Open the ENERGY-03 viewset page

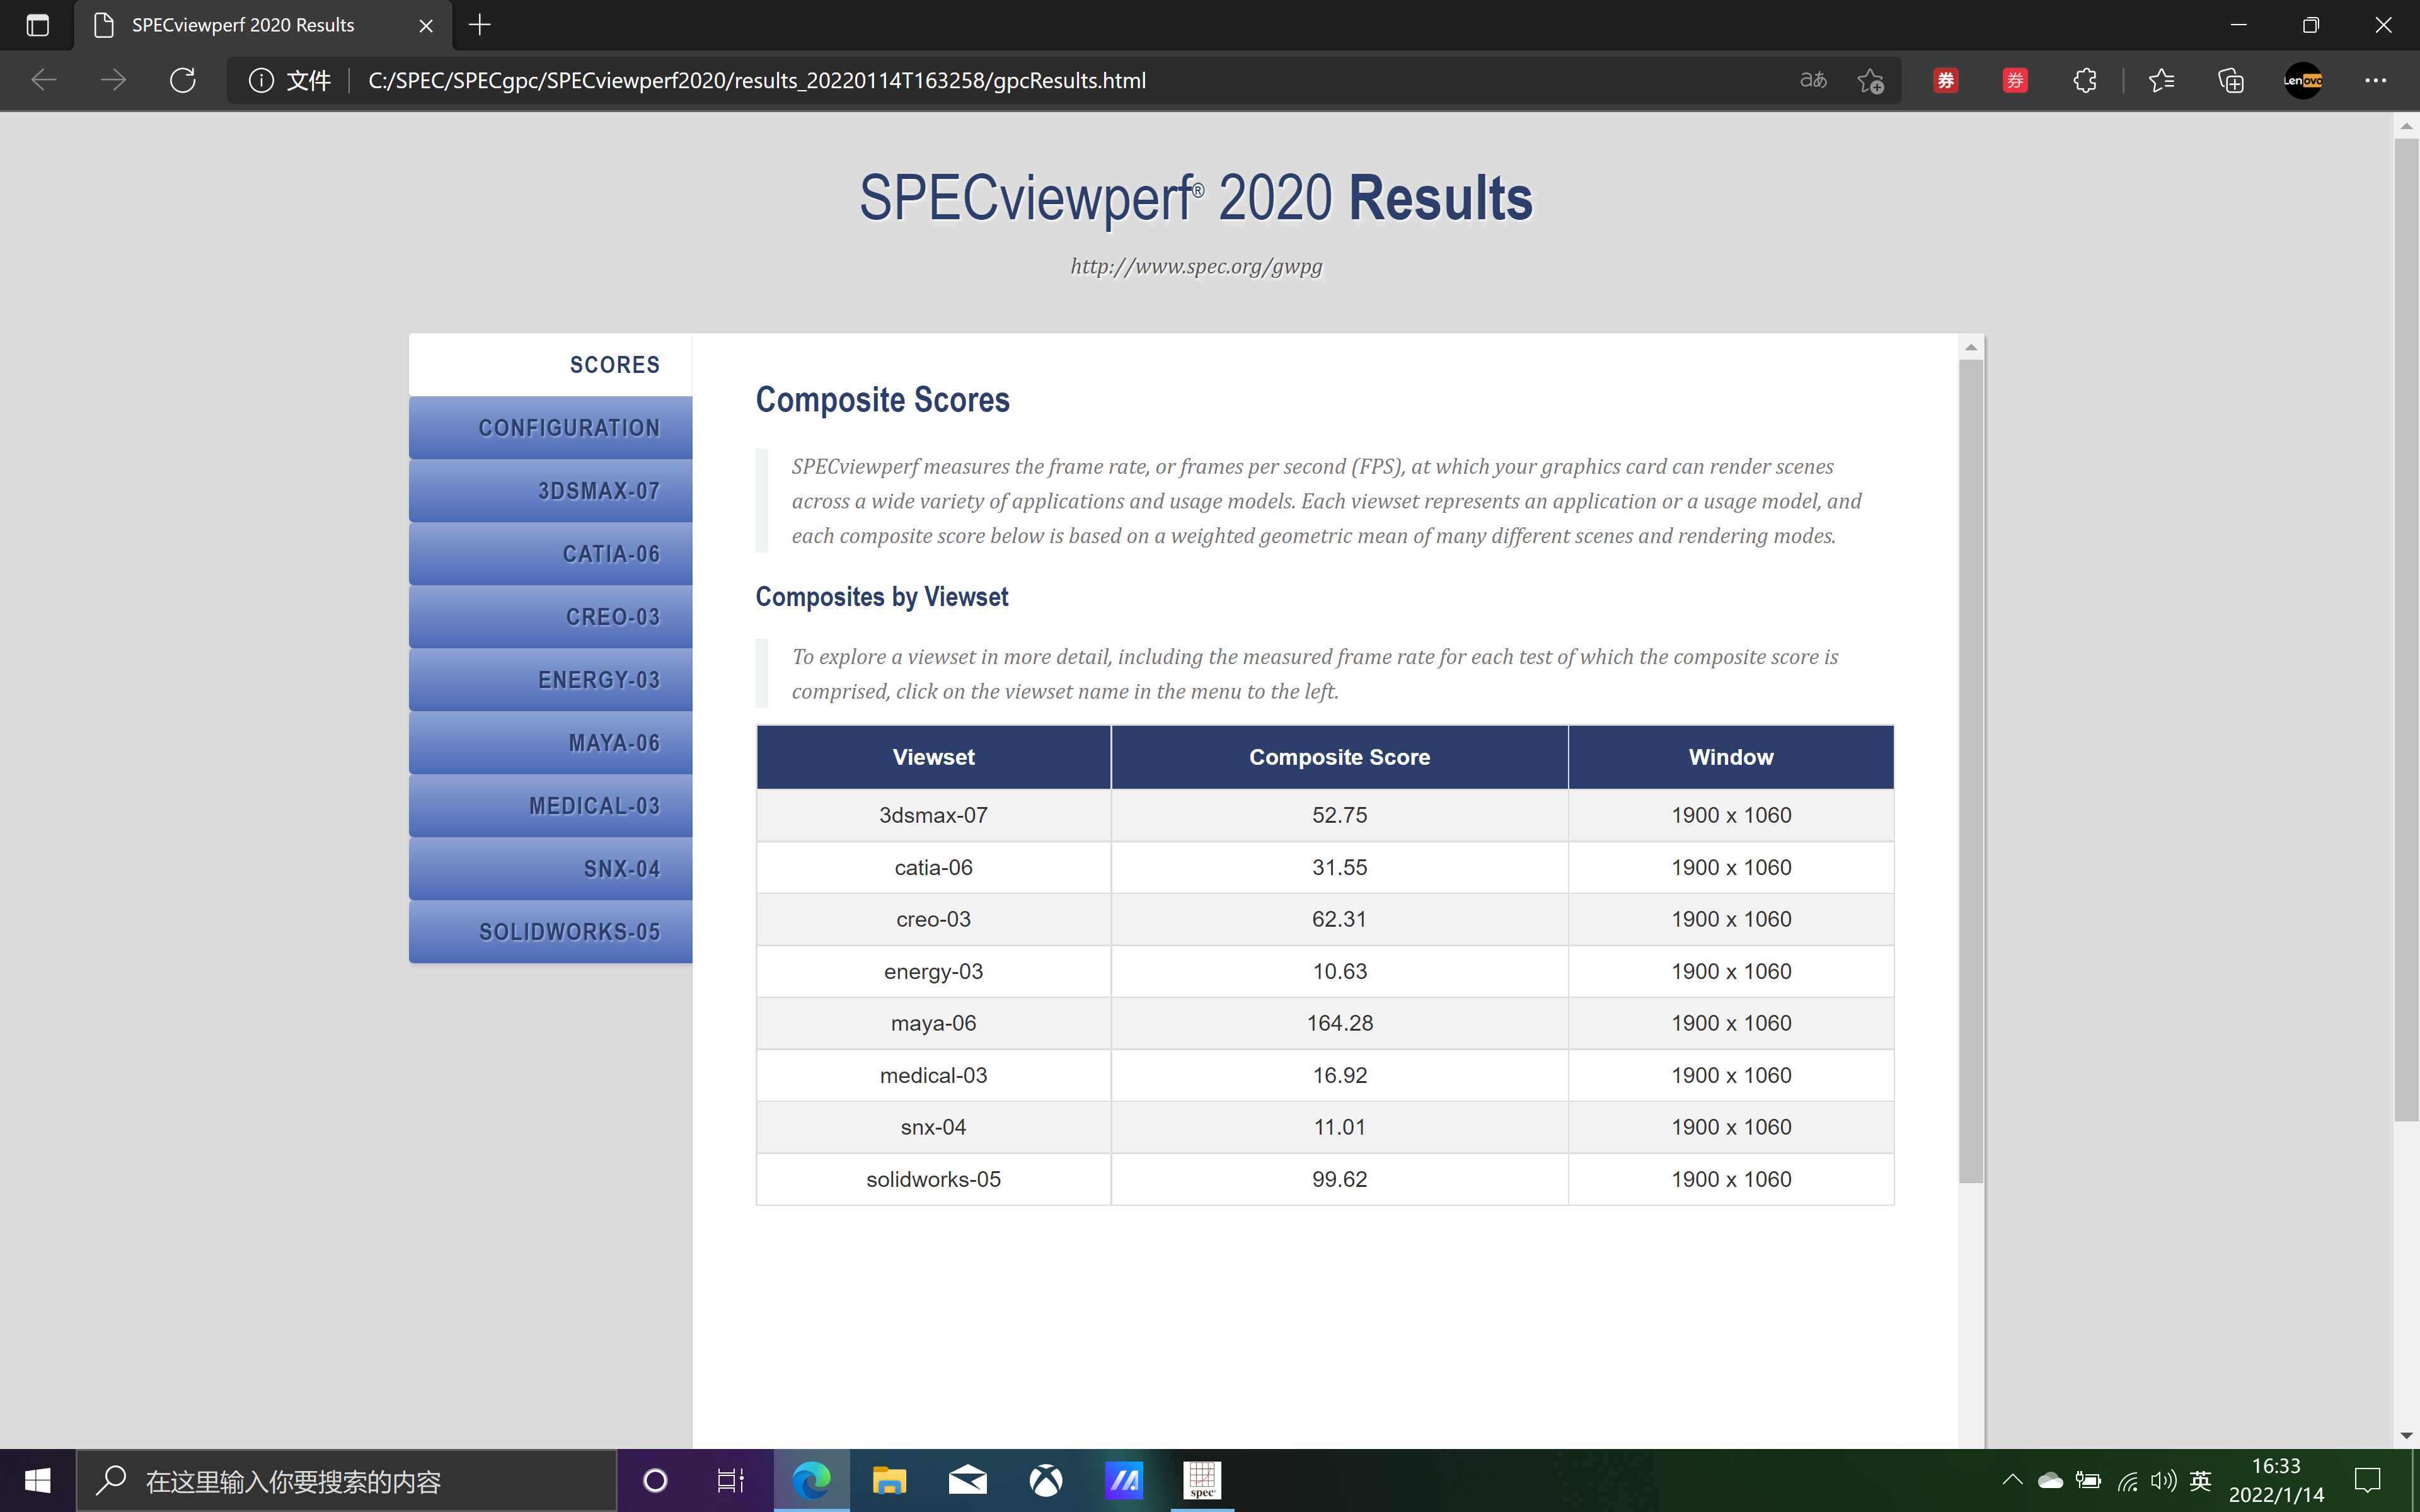[551, 680]
